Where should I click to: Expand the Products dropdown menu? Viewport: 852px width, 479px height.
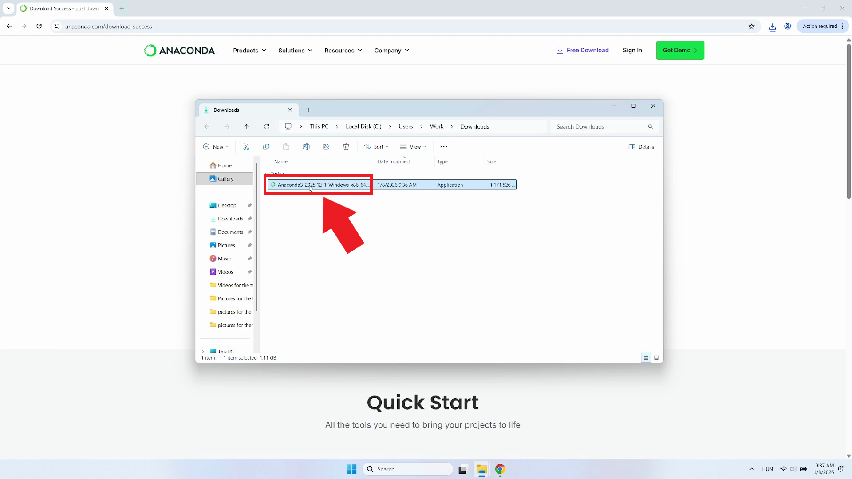point(249,51)
